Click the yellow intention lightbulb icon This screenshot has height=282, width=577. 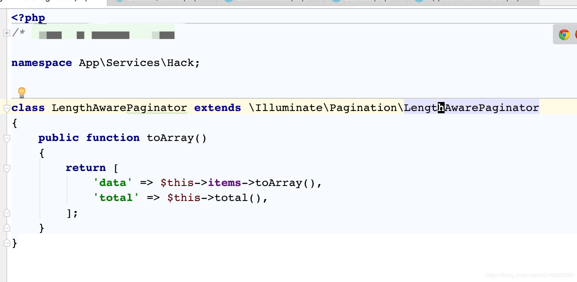[x=22, y=92]
